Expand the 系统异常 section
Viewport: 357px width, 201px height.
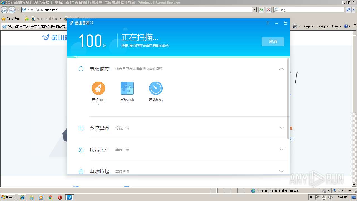282,128
